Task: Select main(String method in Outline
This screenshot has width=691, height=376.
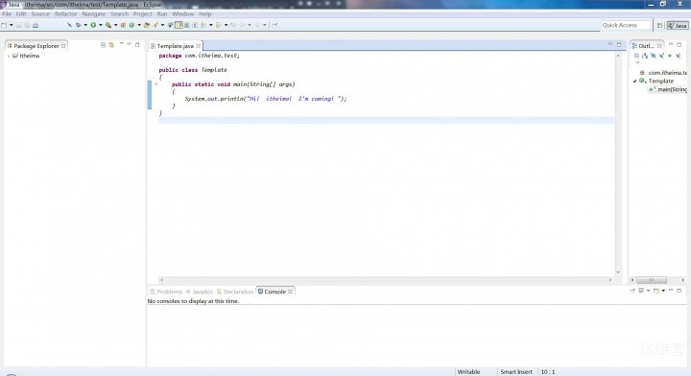Action: tap(668, 89)
